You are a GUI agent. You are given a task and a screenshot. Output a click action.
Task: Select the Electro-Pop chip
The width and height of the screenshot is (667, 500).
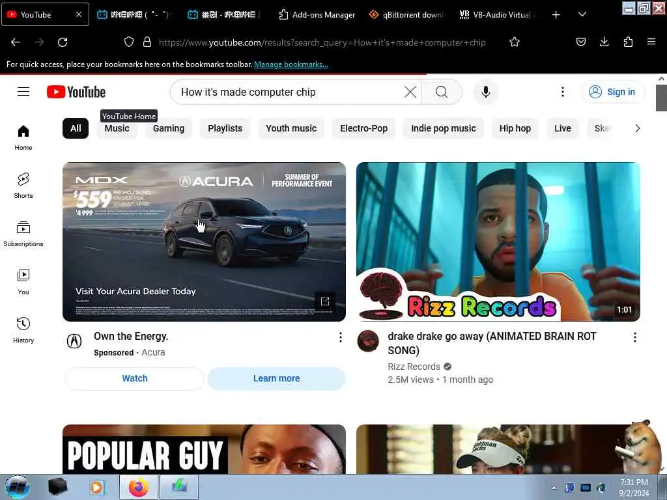pos(363,128)
